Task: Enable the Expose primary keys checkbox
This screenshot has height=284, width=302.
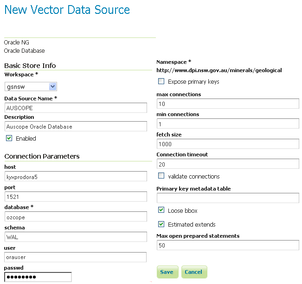Action: (x=161, y=81)
